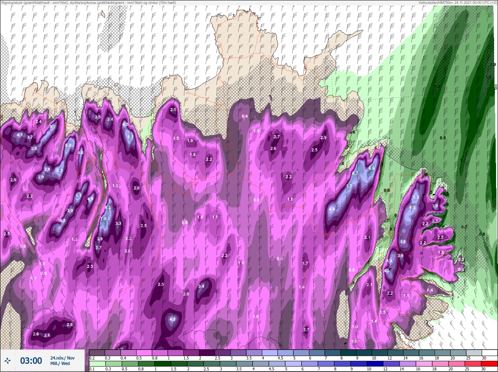Image resolution: width=498 pixels, height=372 pixels.
Task: Click the precipitation value 1.1 on the map
Action: (406, 296)
